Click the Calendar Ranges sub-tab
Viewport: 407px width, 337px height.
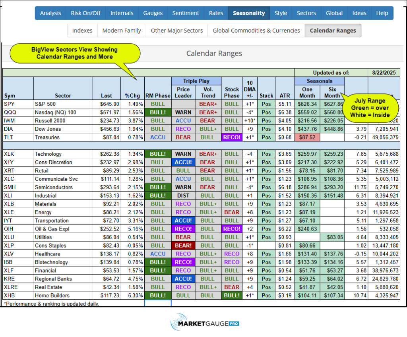[333, 31]
